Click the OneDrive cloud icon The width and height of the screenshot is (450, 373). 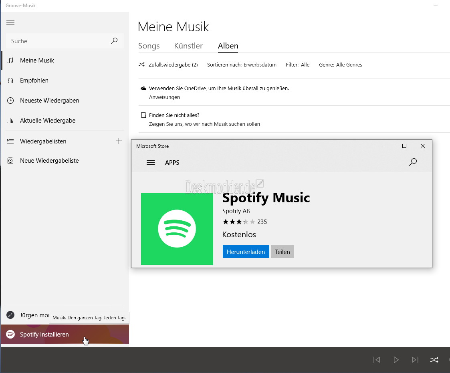click(x=143, y=89)
